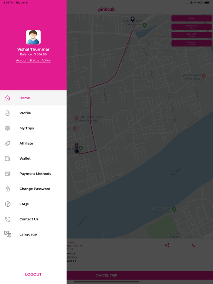Tap the pinkcab logo title
Screen dimensions: 213x284
pos(106,9)
